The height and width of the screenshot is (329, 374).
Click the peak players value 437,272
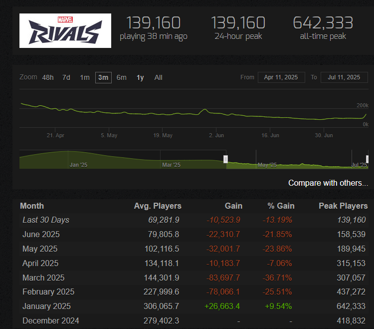351,292
